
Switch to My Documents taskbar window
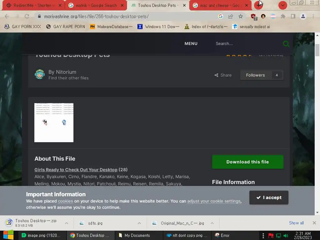pyautogui.click(x=138, y=235)
